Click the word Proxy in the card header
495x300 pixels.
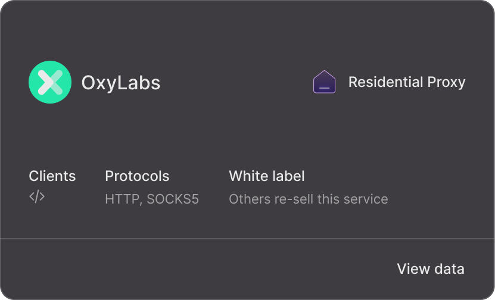[446, 83]
